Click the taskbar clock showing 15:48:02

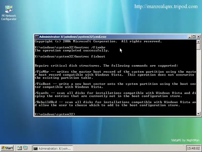tap(193, 148)
